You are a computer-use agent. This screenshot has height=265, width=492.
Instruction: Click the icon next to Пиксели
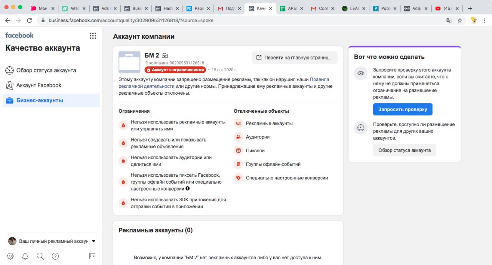pos(238,151)
